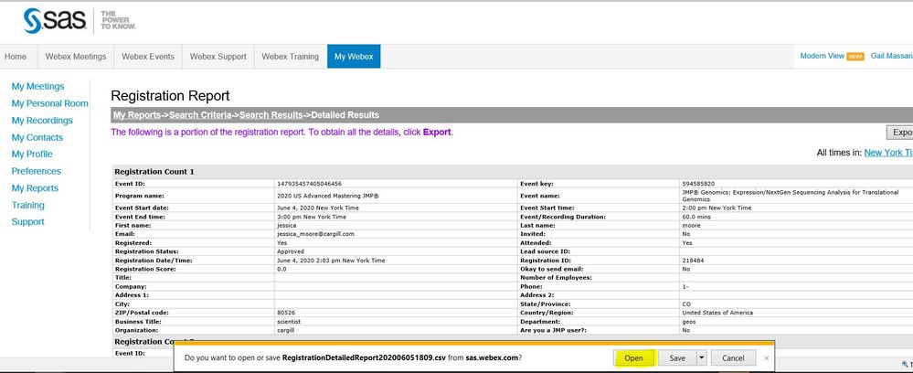Select the Event key value 594585820
Image resolution: width=913 pixels, height=373 pixels.
click(x=696, y=184)
